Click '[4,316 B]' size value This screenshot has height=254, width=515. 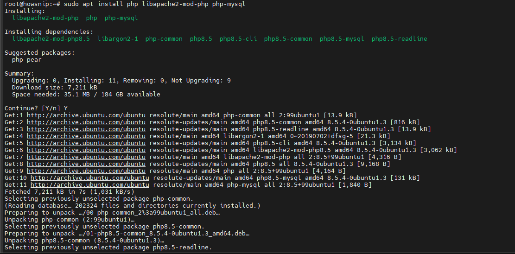click(385, 157)
